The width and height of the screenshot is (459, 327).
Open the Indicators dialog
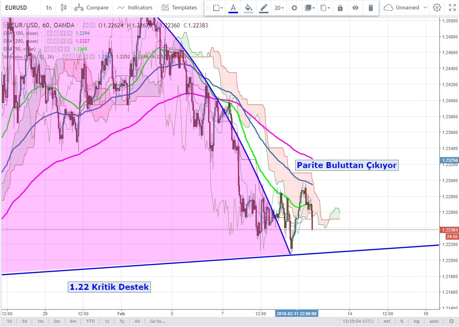click(x=135, y=7)
